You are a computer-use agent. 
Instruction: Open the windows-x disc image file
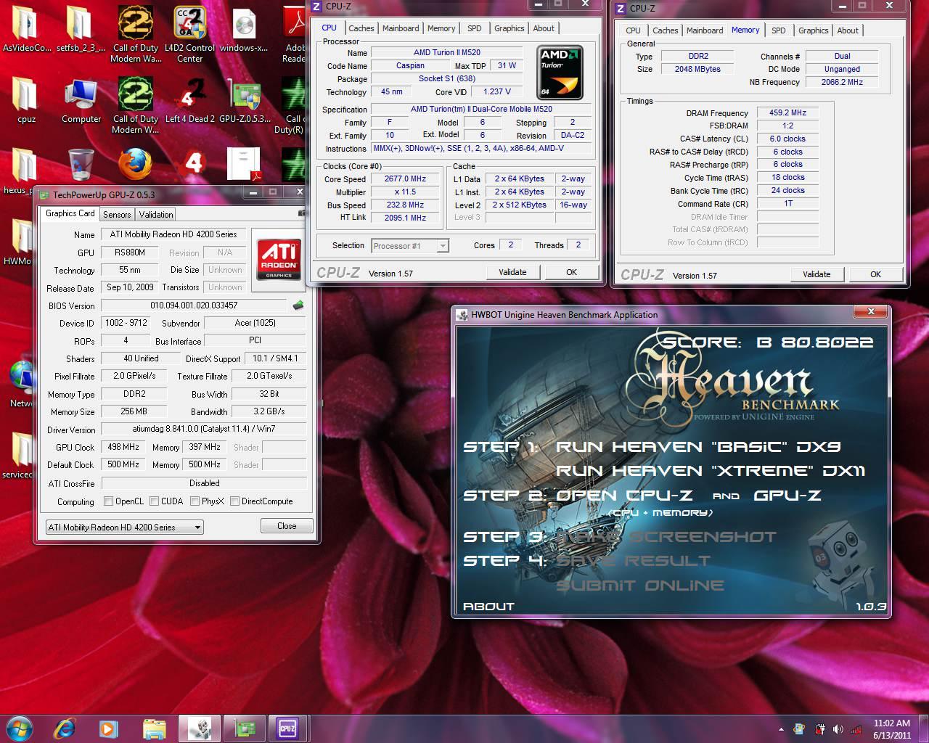(x=244, y=29)
